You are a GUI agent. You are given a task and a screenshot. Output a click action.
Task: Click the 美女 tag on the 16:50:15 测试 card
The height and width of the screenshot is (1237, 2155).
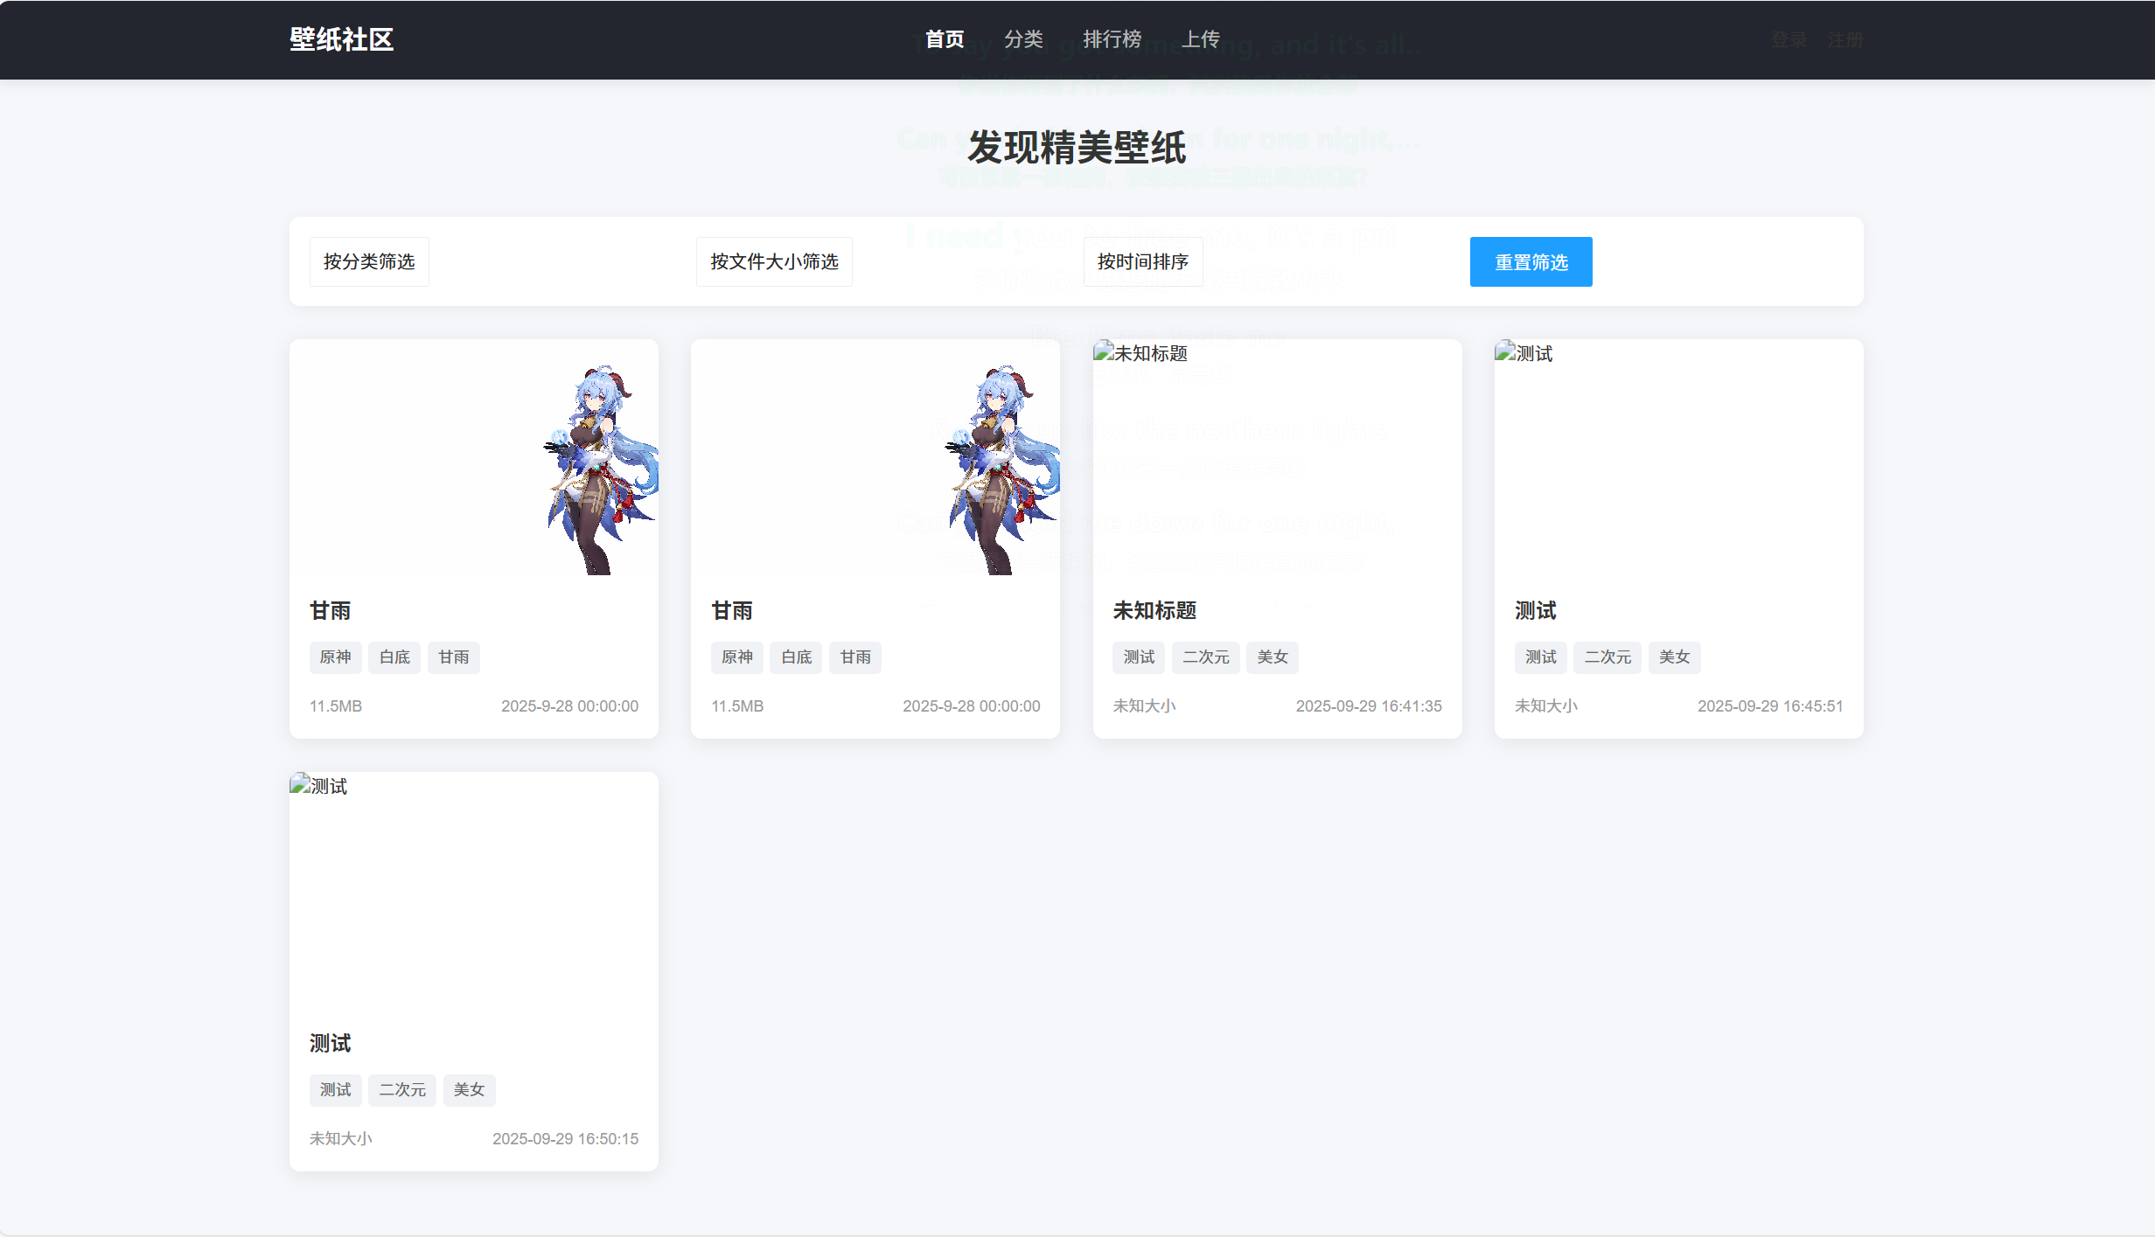[469, 1090]
